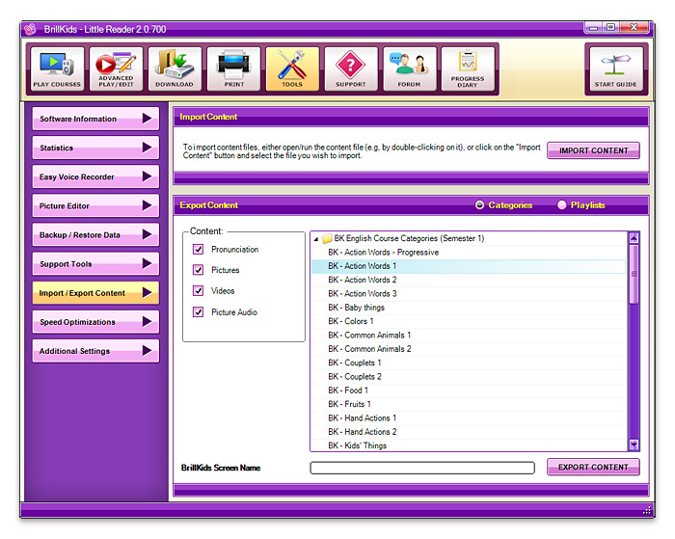The image size is (675, 539).
Task: Select BK - Couplets 2
Action: (x=469, y=376)
